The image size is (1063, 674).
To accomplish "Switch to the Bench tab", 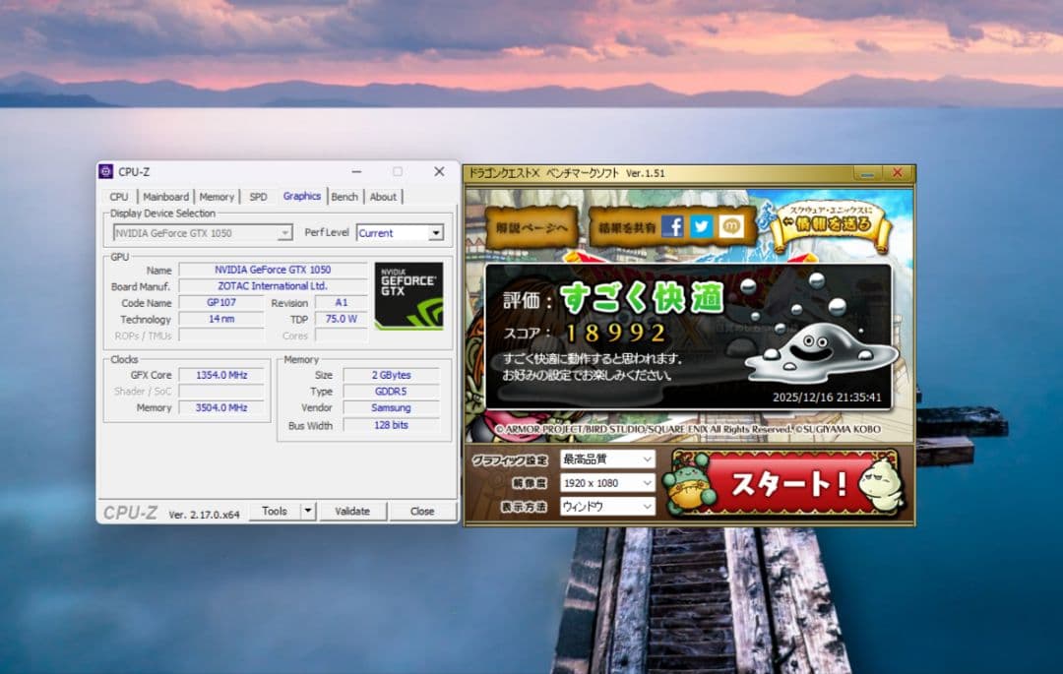I will (344, 196).
